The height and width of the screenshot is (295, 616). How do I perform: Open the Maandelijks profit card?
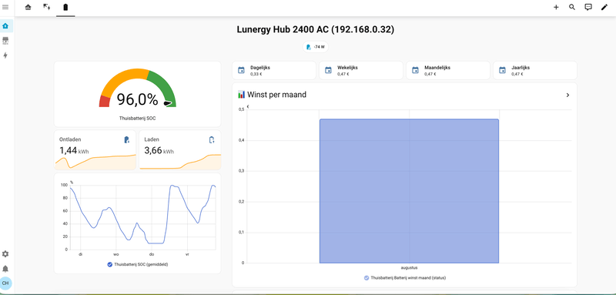click(448, 70)
